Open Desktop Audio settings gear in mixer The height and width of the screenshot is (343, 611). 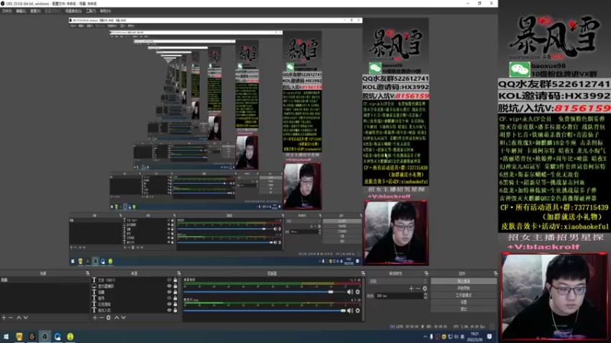[x=357, y=292]
